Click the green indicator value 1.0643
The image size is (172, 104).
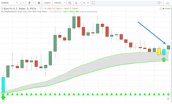71,12
